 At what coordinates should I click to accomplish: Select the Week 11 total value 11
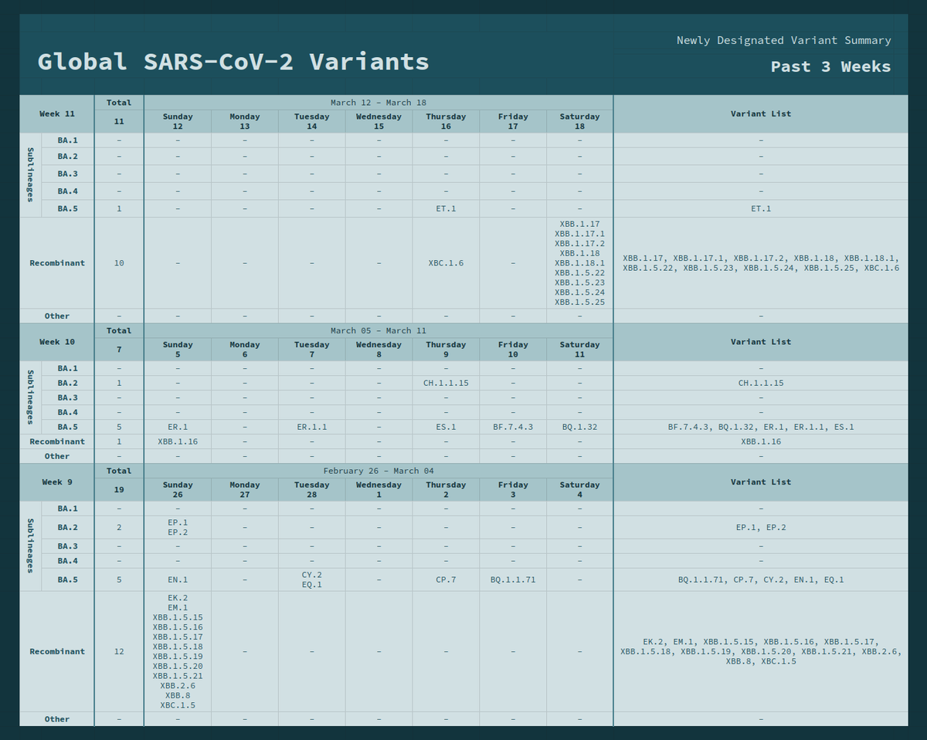coord(119,121)
